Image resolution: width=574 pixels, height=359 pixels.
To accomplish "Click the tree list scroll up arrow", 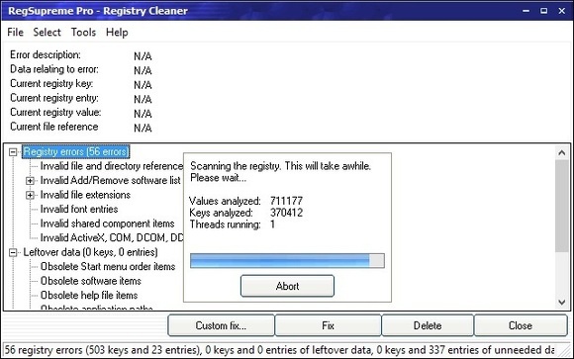I will coord(561,152).
